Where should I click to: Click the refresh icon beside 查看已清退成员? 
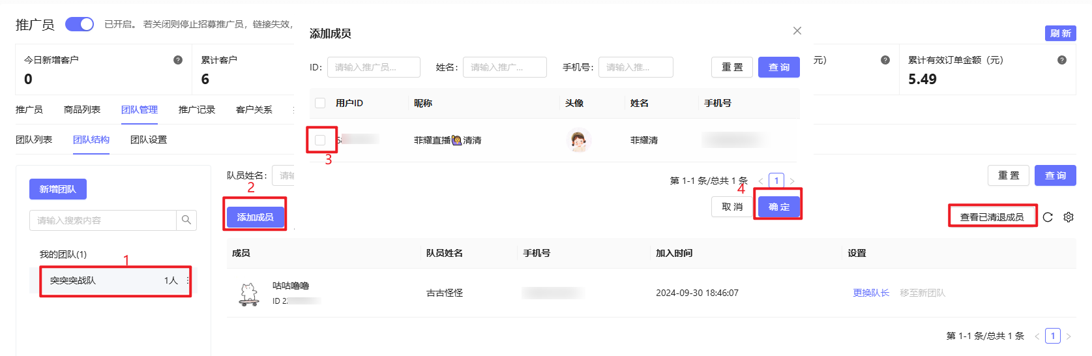(x=1048, y=217)
